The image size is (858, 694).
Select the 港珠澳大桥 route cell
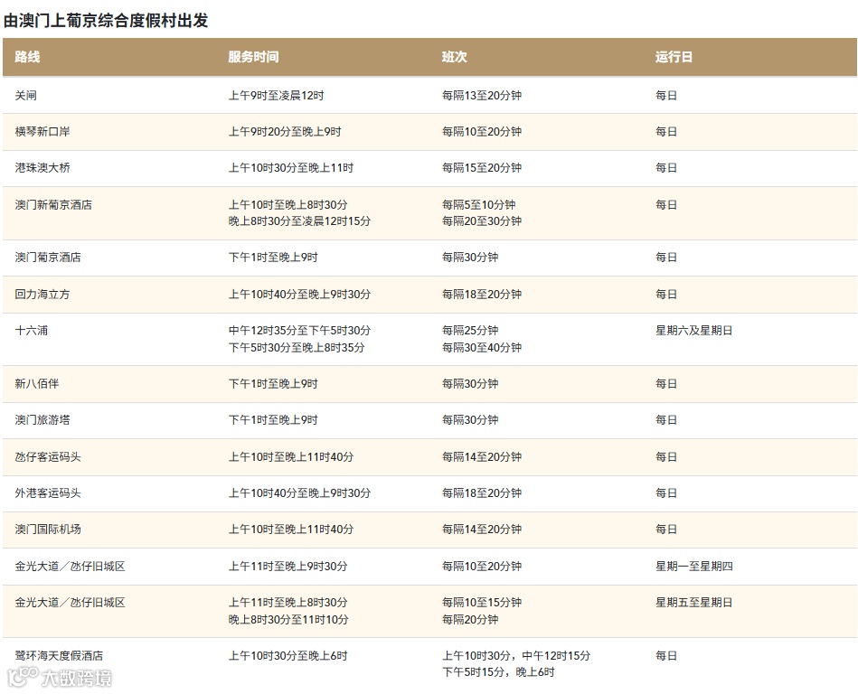(x=42, y=168)
